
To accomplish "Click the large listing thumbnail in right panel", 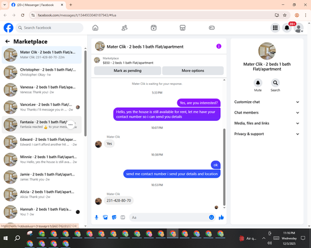I will (x=267, y=51).
